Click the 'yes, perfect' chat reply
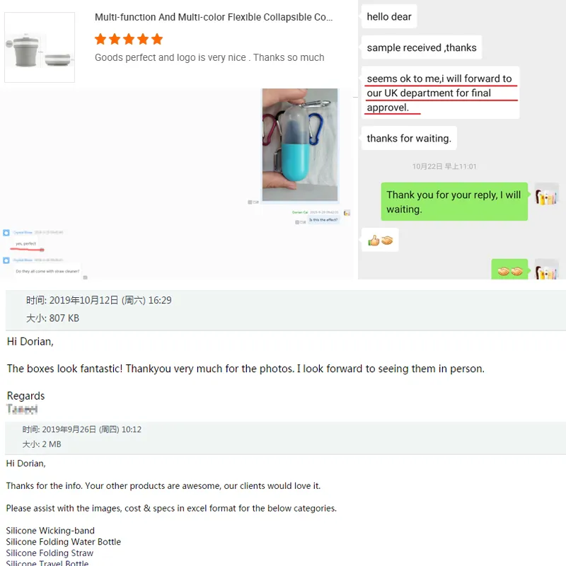Viewport: 566px width, 566px height. pos(26,243)
